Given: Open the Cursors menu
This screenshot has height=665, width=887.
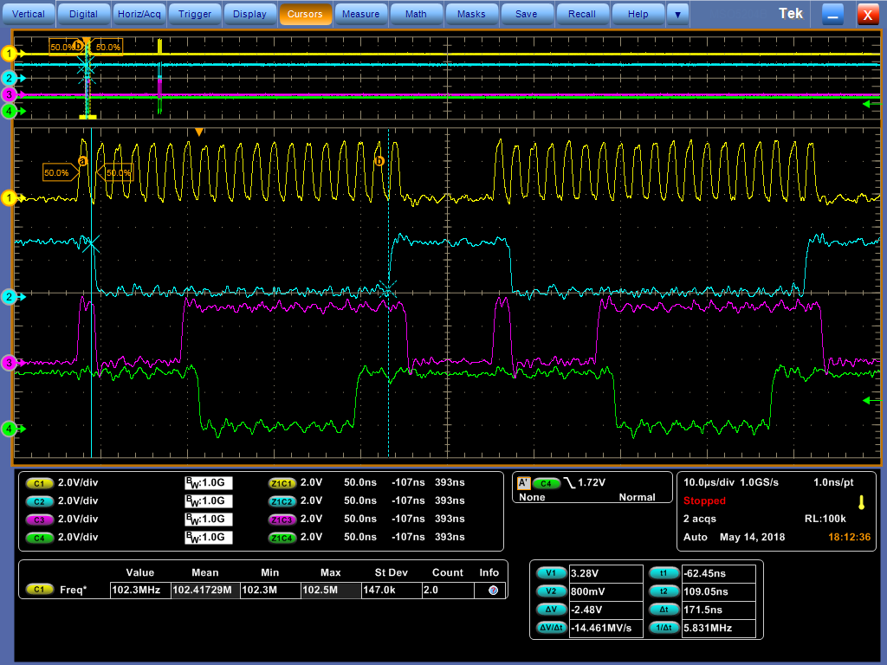Looking at the screenshot, I should click(305, 14).
